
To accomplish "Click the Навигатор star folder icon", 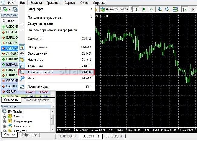I will tap(22, 60).
